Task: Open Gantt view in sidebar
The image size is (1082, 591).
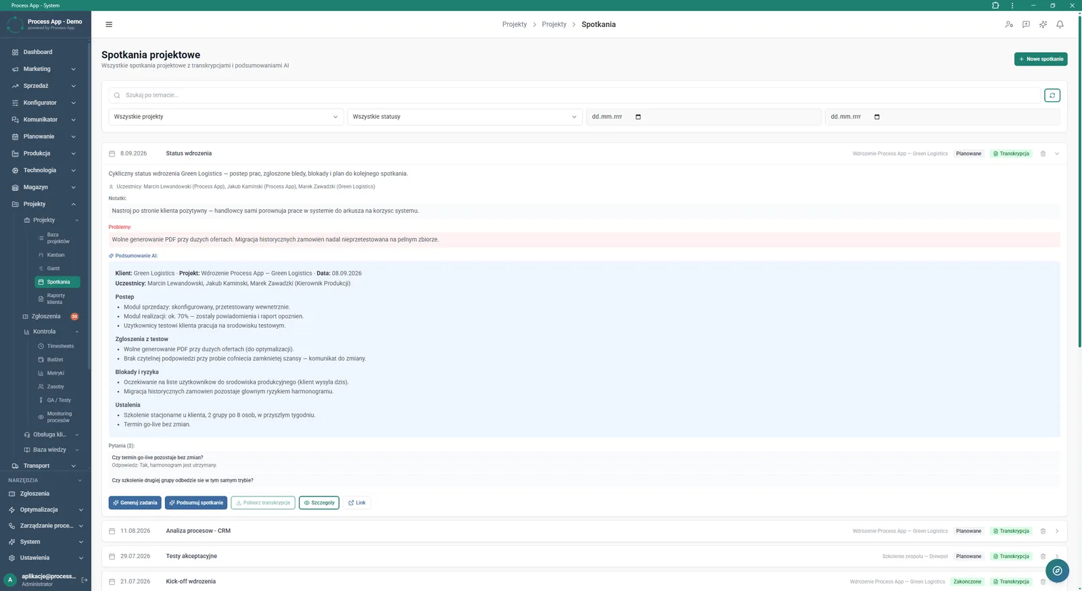Action: point(57,268)
